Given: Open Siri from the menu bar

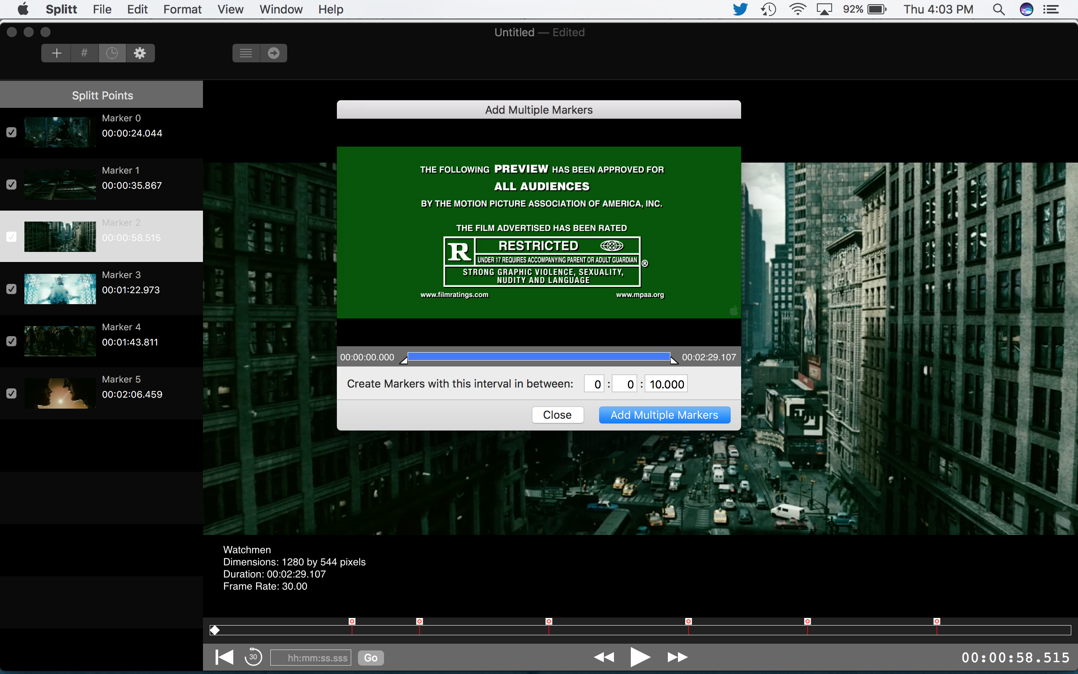Looking at the screenshot, I should (x=1026, y=9).
